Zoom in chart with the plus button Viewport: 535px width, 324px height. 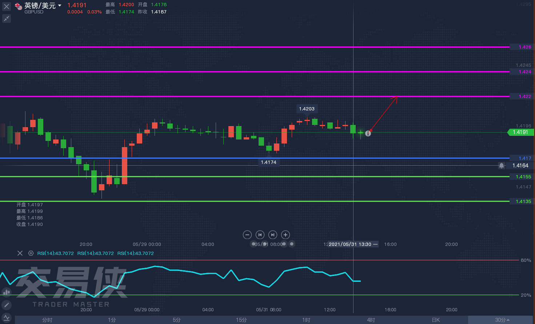pyautogui.click(x=286, y=235)
